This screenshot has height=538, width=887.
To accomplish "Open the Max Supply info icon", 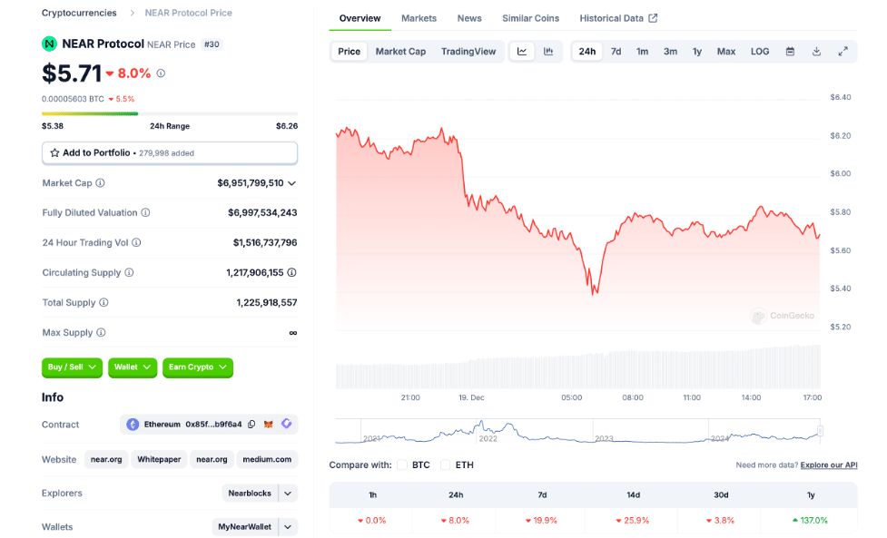I will tap(101, 332).
